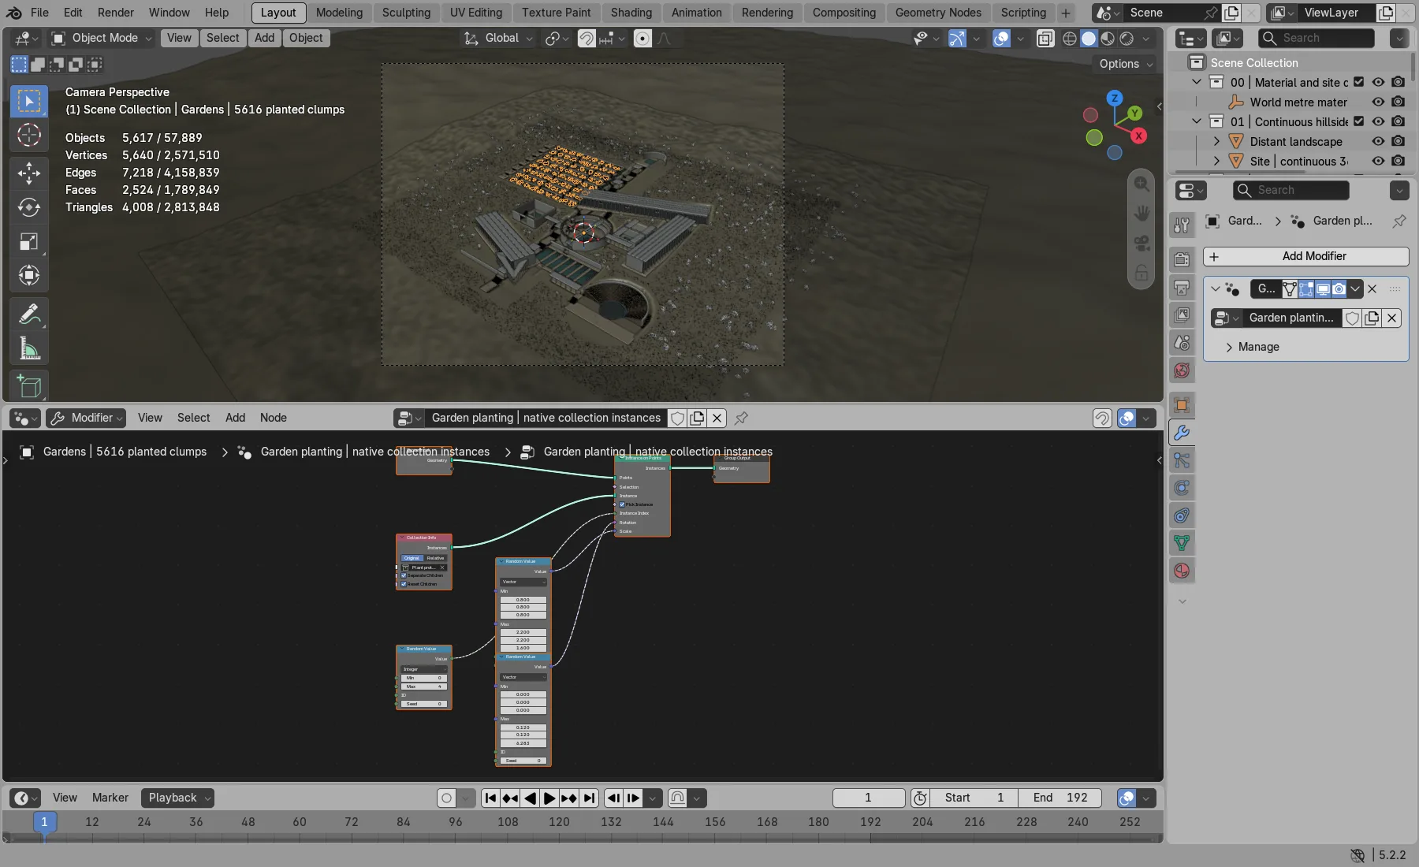Image resolution: width=1419 pixels, height=867 pixels.
Task: Open the Modifiers properties tab wrench icon
Action: [x=1182, y=433]
